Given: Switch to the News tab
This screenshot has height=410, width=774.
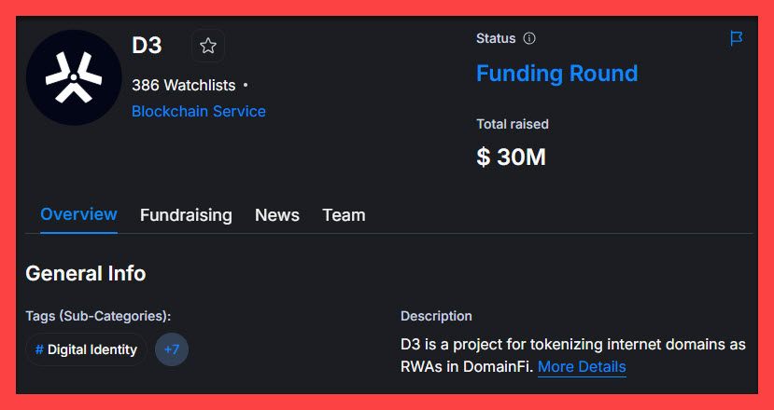Looking at the screenshot, I should point(277,215).
